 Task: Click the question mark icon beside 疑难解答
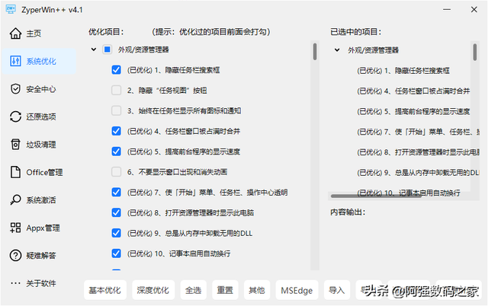15,255
